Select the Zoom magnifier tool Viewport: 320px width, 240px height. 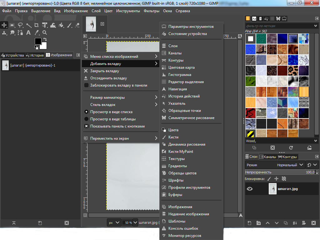click(x=45, y=32)
